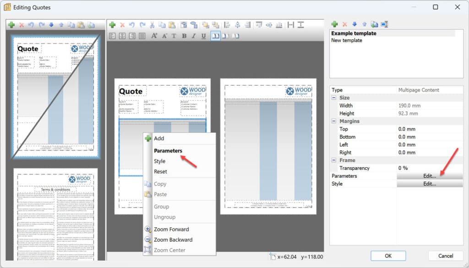
Task: Click Edit... button for Parameters row
Action: click(x=430, y=176)
